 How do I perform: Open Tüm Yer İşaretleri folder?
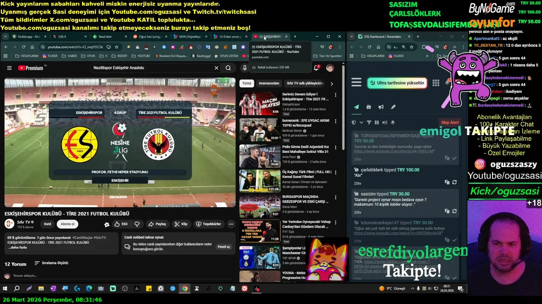pos(327,56)
